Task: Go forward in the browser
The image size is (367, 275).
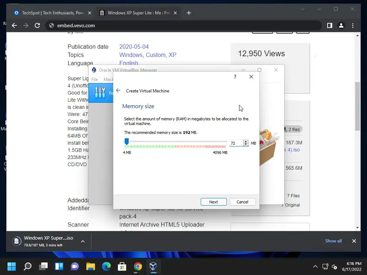Action: 26,25
